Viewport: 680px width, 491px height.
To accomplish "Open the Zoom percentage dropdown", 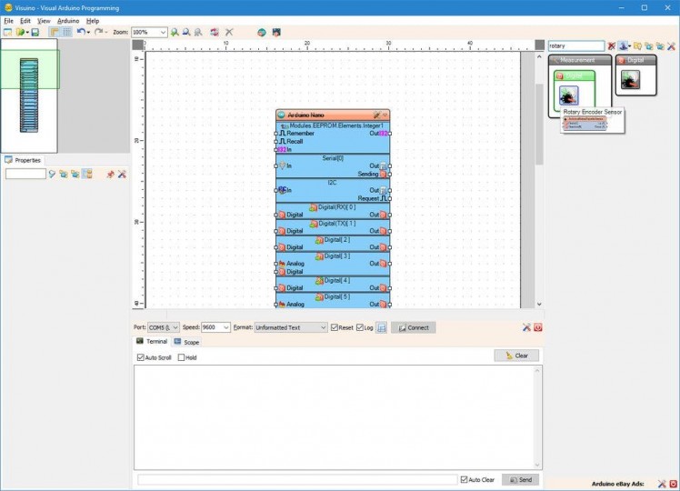I will point(163,32).
